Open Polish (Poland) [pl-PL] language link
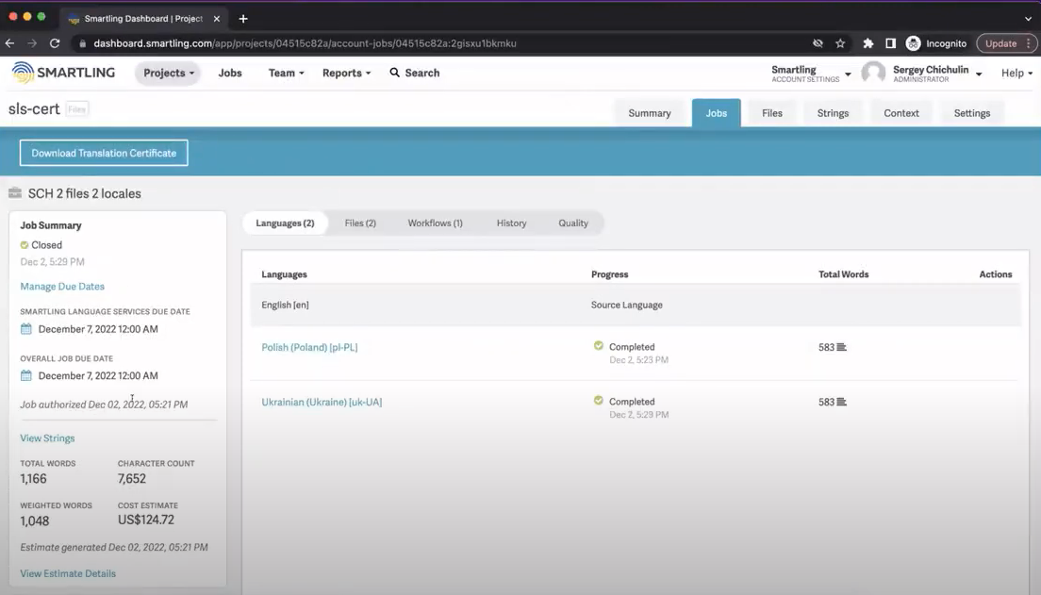This screenshot has width=1041, height=595. point(309,347)
